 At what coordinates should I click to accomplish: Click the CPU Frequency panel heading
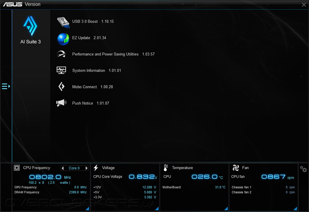(x=36, y=168)
